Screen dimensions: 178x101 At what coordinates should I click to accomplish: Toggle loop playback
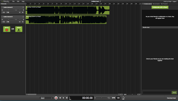click(109, 98)
